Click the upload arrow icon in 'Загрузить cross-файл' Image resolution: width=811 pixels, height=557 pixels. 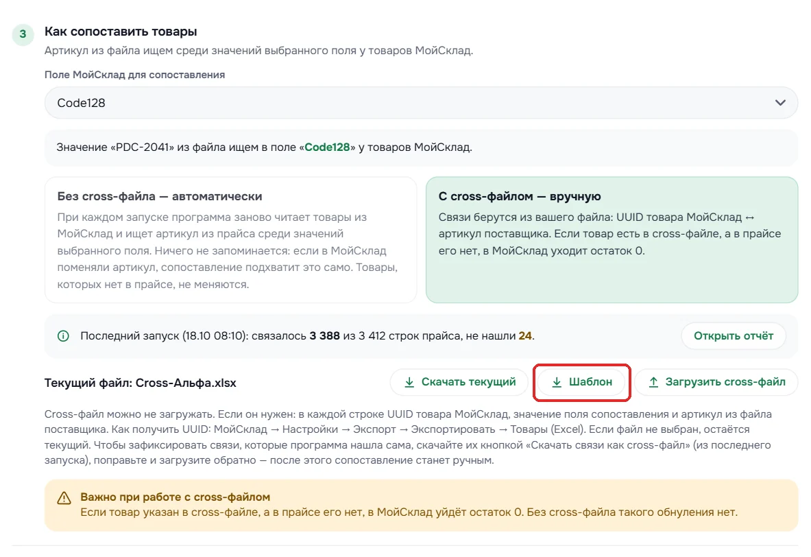[x=653, y=382]
